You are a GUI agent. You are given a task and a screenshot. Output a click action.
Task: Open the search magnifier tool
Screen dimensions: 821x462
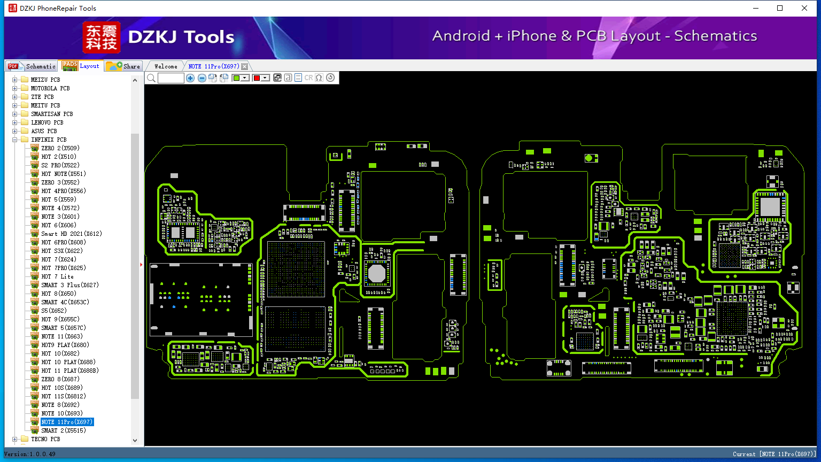pyautogui.click(x=151, y=78)
